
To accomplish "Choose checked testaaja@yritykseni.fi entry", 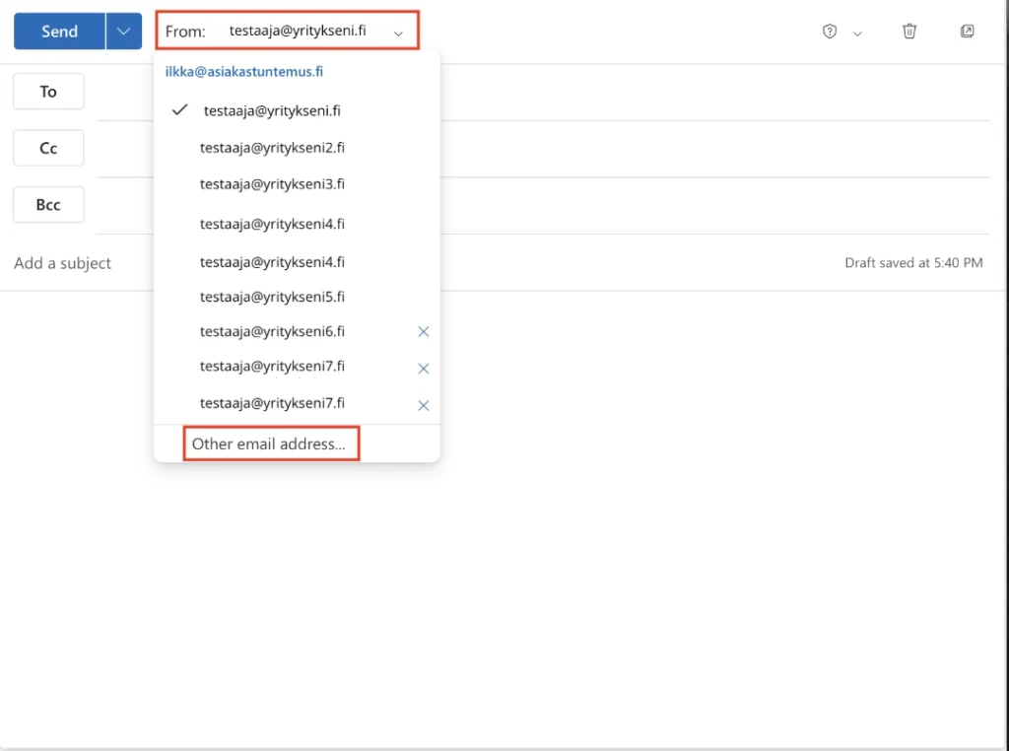I will (297, 110).
